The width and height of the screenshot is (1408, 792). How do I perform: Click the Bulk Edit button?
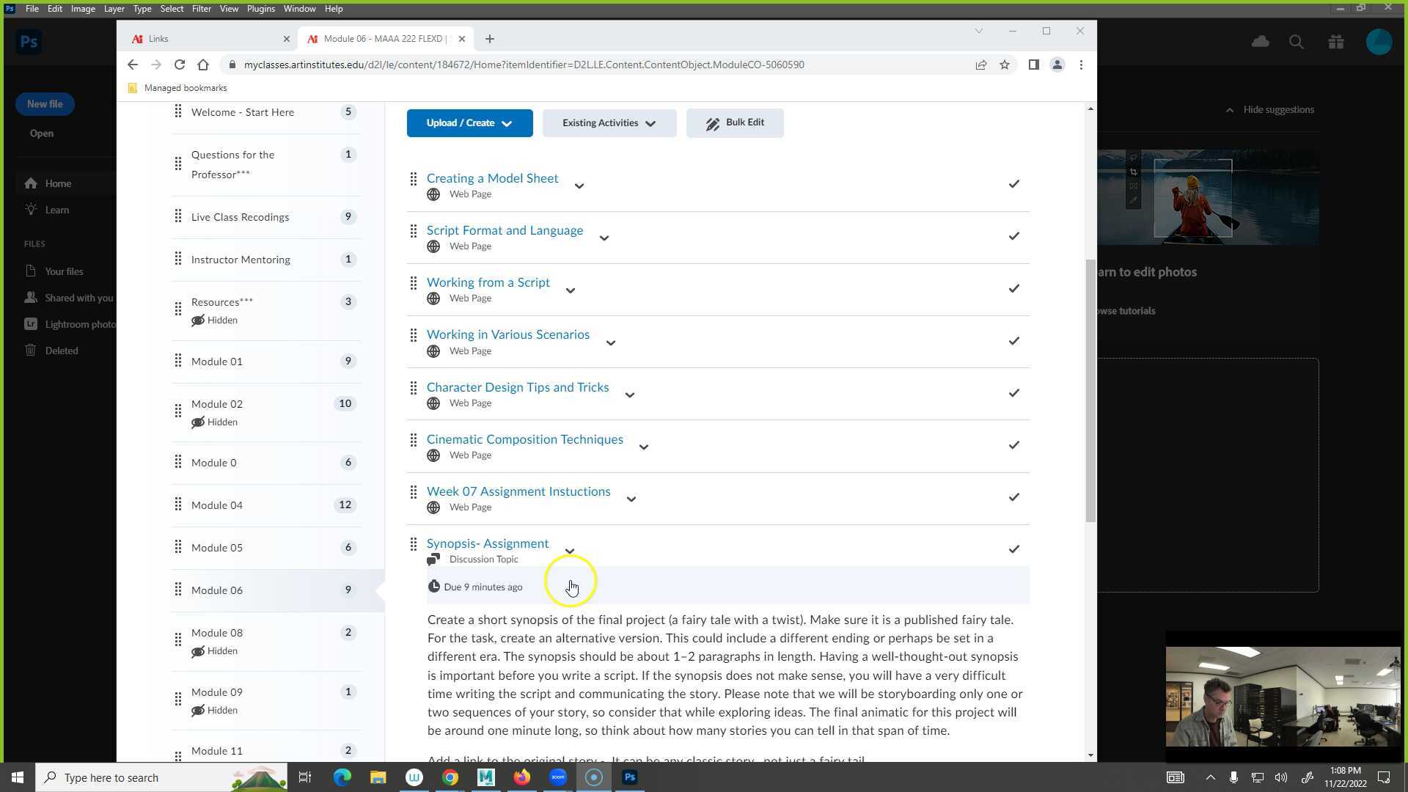[734, 123]
